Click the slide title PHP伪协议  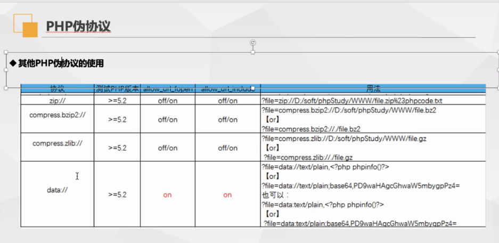click(x=78, y=27)
